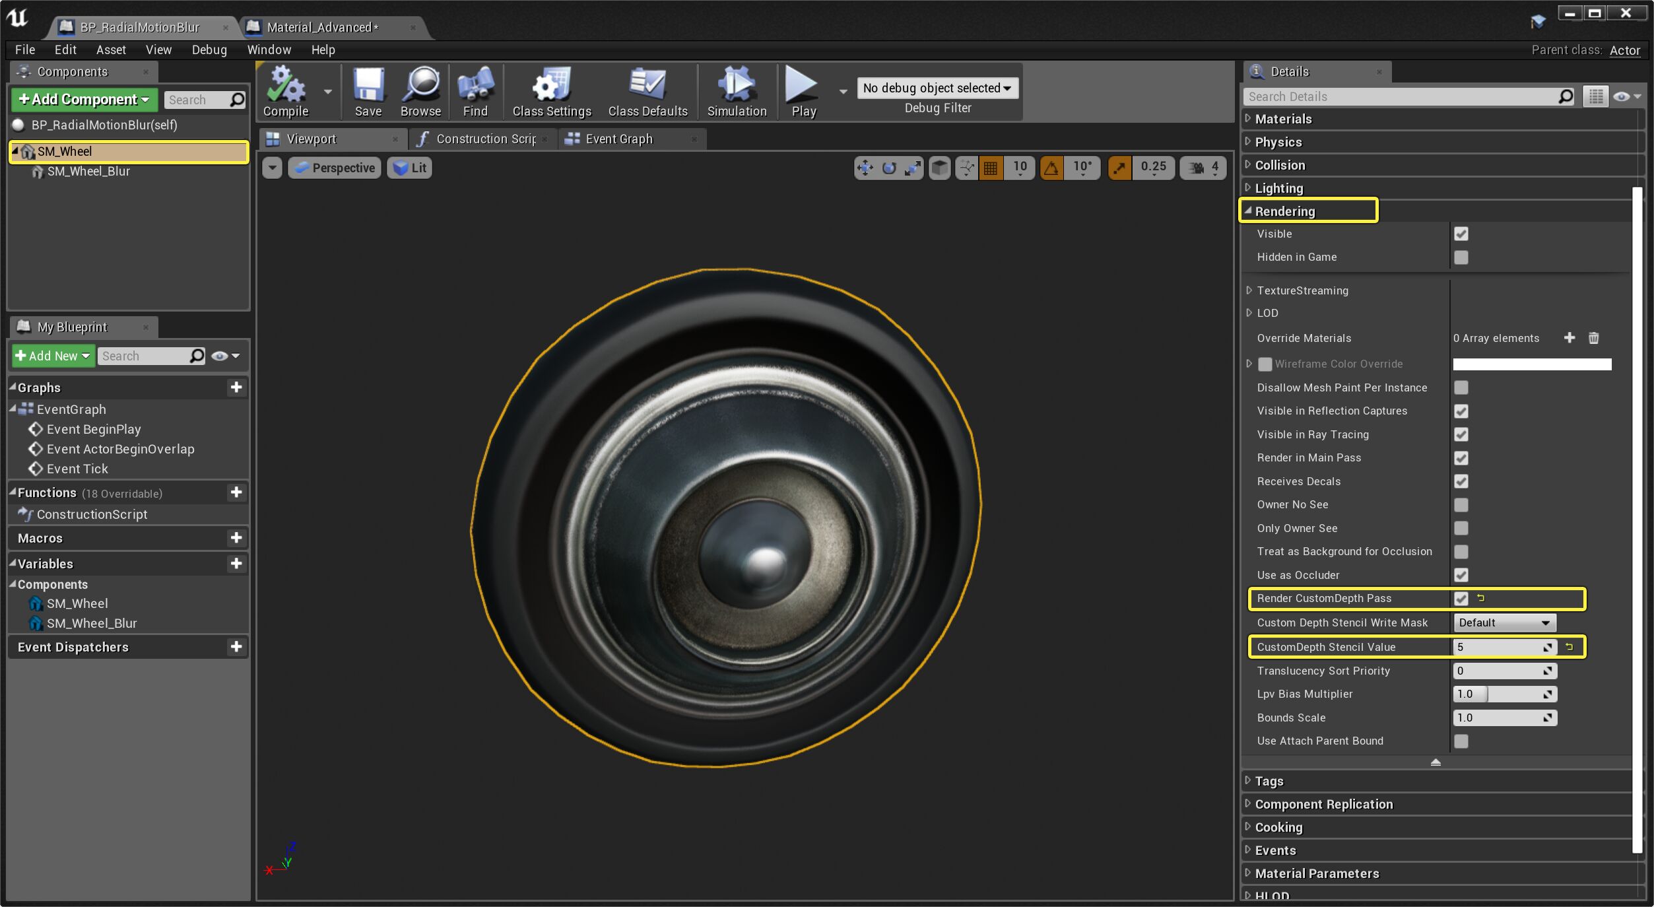The height and width of the screenshot is (907, 1654).
Task: Open Class Defaults from toolbar
Action: click(647, 85)
